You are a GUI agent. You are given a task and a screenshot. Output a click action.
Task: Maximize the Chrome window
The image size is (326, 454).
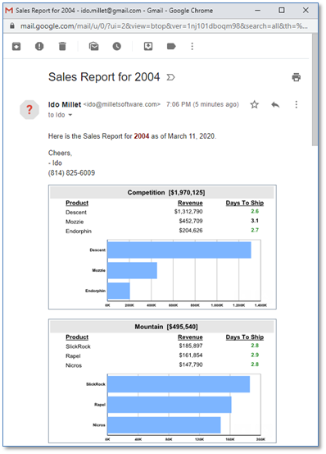coord(282,11)
